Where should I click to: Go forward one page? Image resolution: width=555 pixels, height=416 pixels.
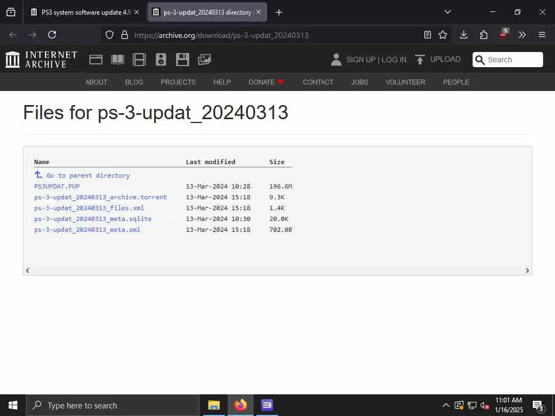(x=32, y=35)
